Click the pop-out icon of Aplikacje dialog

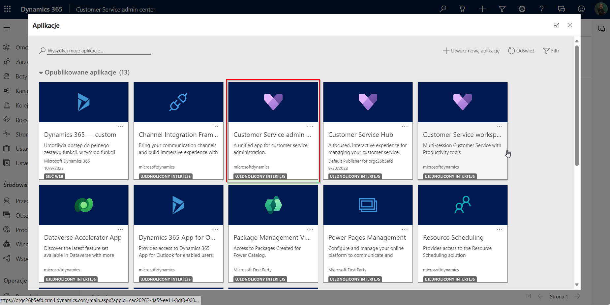(x=557, y=25)
